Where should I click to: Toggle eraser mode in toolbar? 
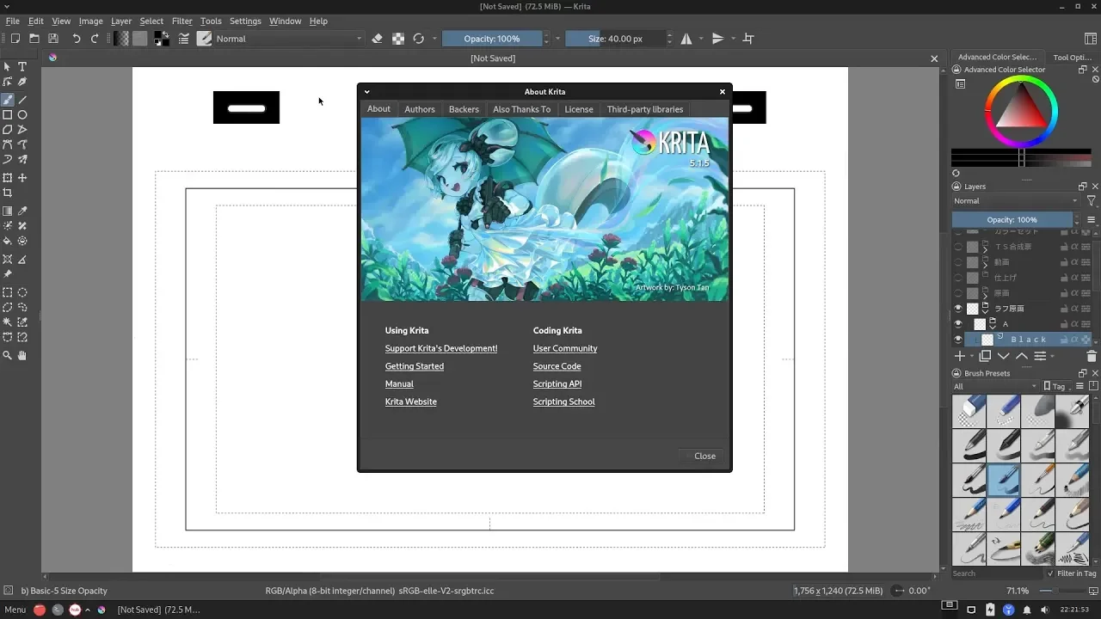[377, 39]
